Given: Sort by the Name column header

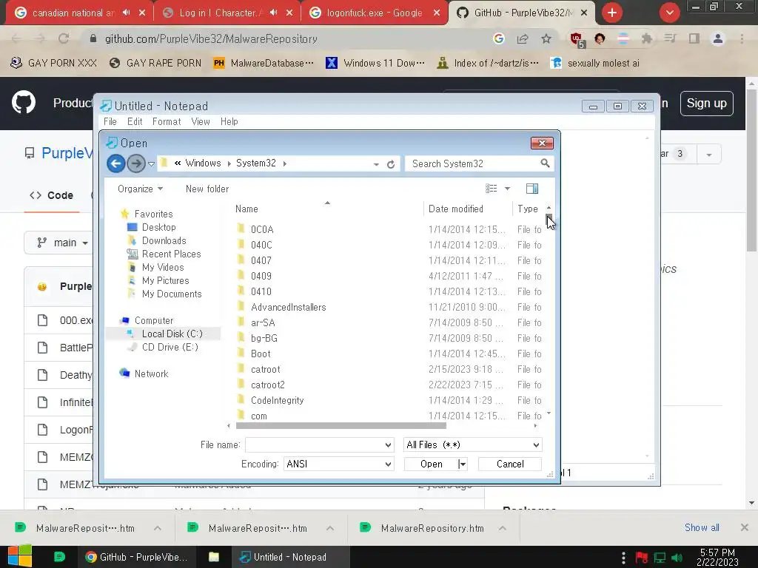Looking at the screenshot, I should [x=246, y=209].
